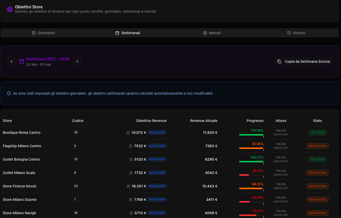Click the 'da giornalieri' badge for Outlet Bologna Centro
Viewport: 341px width, 218px height.
(157, 159)
